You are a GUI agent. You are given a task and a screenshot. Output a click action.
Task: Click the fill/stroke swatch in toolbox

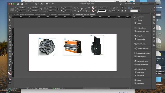coord(10,73)
